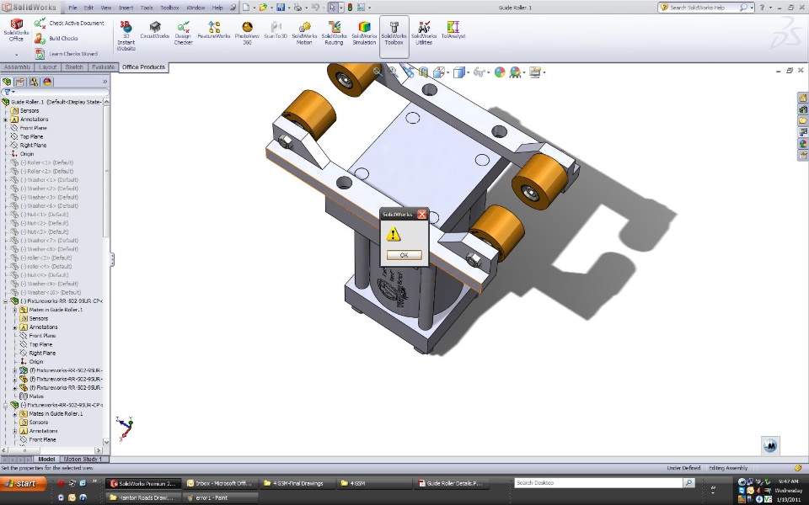
Task: Open the Tools menu
Action: [x=147, y=8]
